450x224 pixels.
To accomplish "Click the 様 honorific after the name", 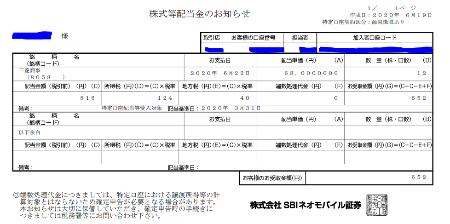I will (64, 36).
